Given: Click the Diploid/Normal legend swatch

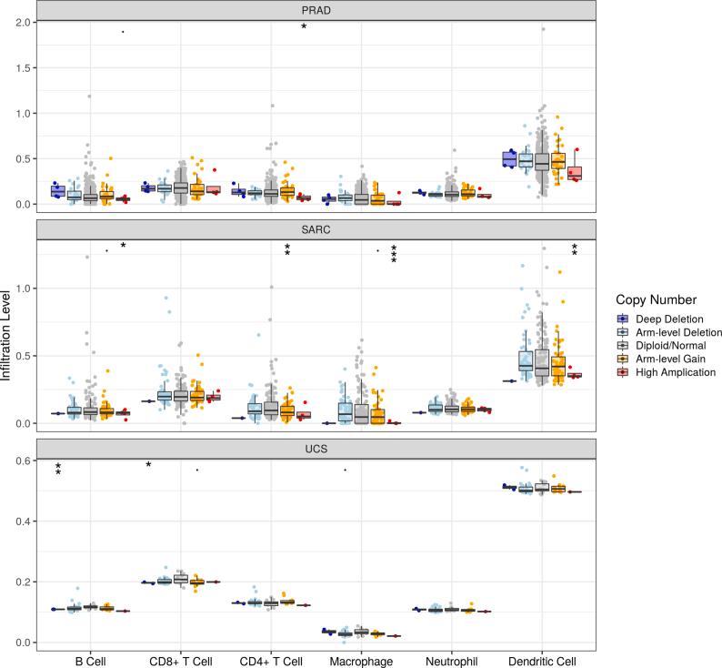Looking at the screenshot, I should (x=620, y=345).
